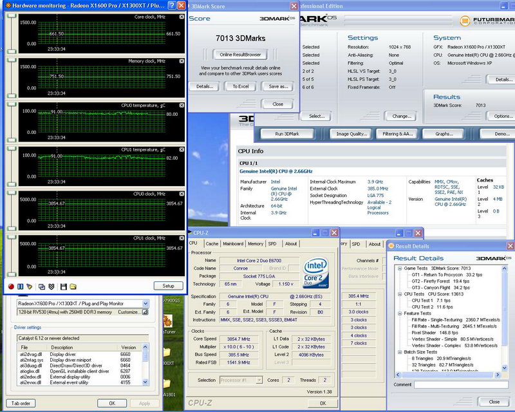Collapse the Game Tests tree node
The width and height of the screenshot is (515, 412).
400,268
